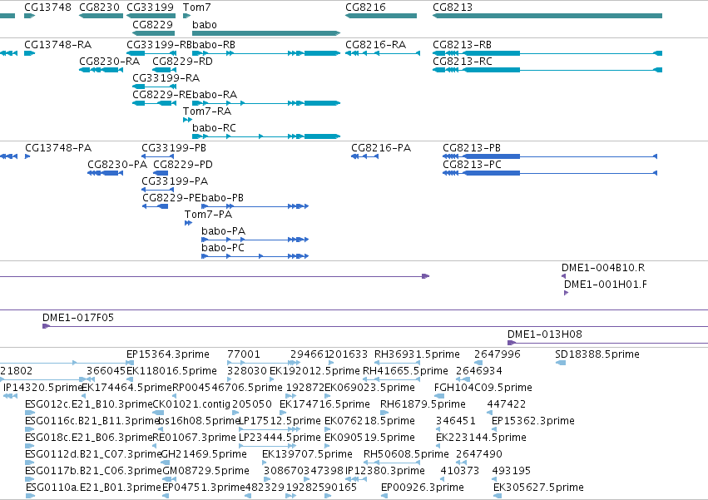Select the babo-PB protein label

pyautogui.click(x=224, y=198)
